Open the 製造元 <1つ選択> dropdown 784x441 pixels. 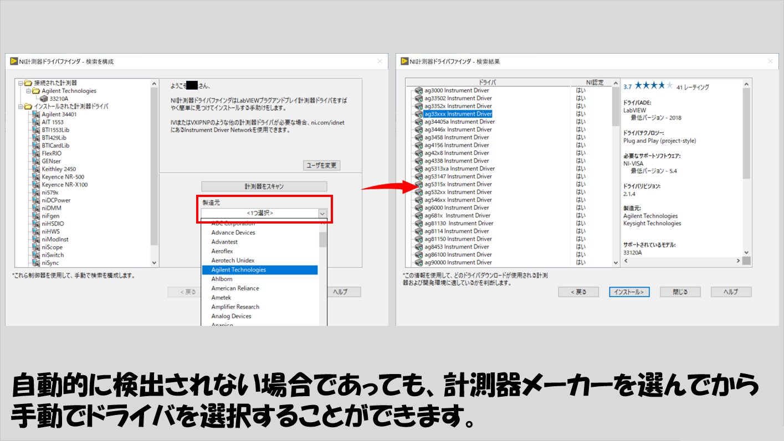point(264,213)
